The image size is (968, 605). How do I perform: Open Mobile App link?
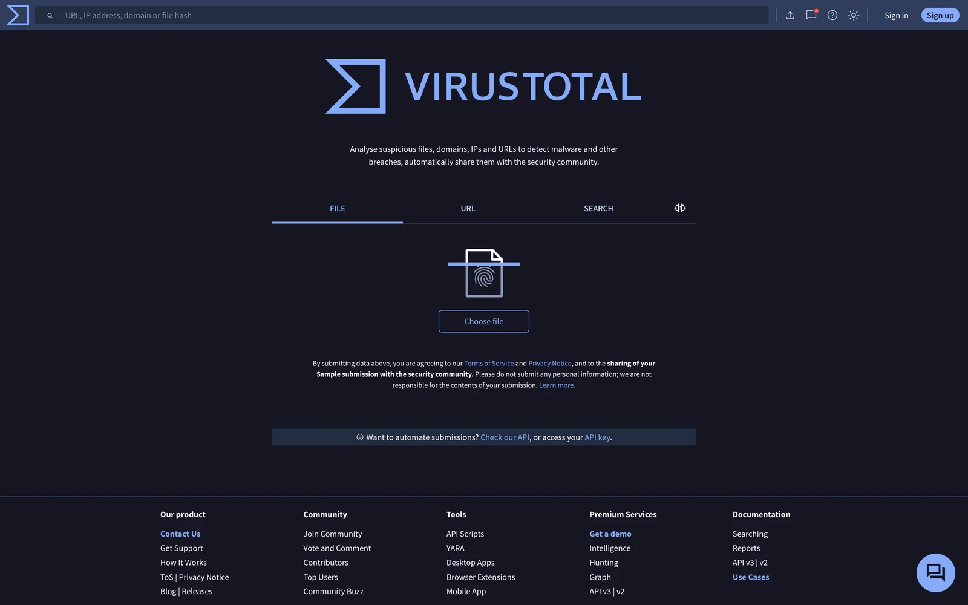[466, 592]
